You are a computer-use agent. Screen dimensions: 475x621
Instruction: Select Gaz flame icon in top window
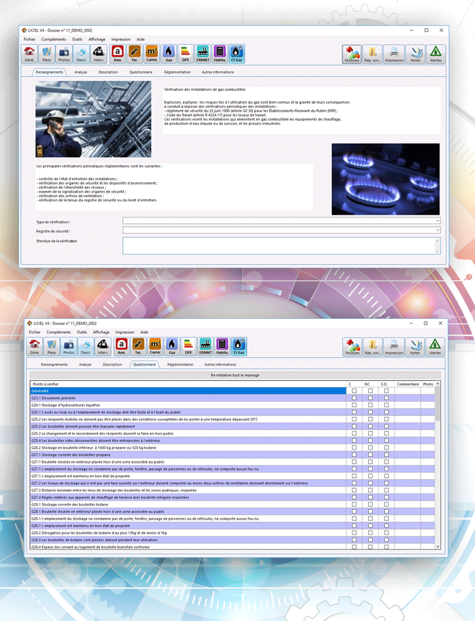click(169, 54)
